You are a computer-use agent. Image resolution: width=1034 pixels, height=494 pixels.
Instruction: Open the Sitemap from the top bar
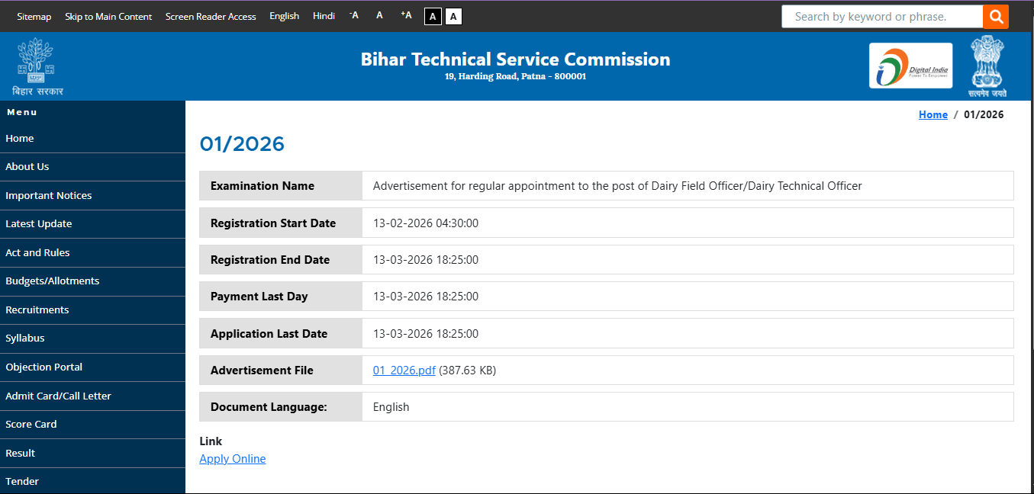pos(34,15)
